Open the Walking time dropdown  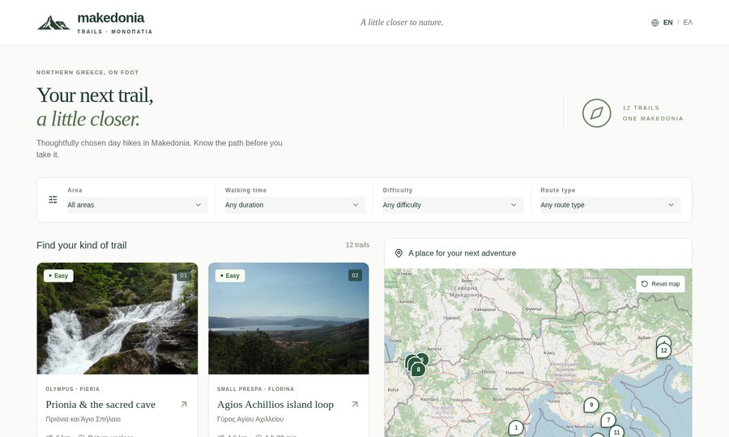pyautogui.click(x=295, y=205)
